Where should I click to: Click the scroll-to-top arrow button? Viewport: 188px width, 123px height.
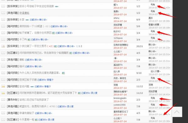click(x=177, y=112)
